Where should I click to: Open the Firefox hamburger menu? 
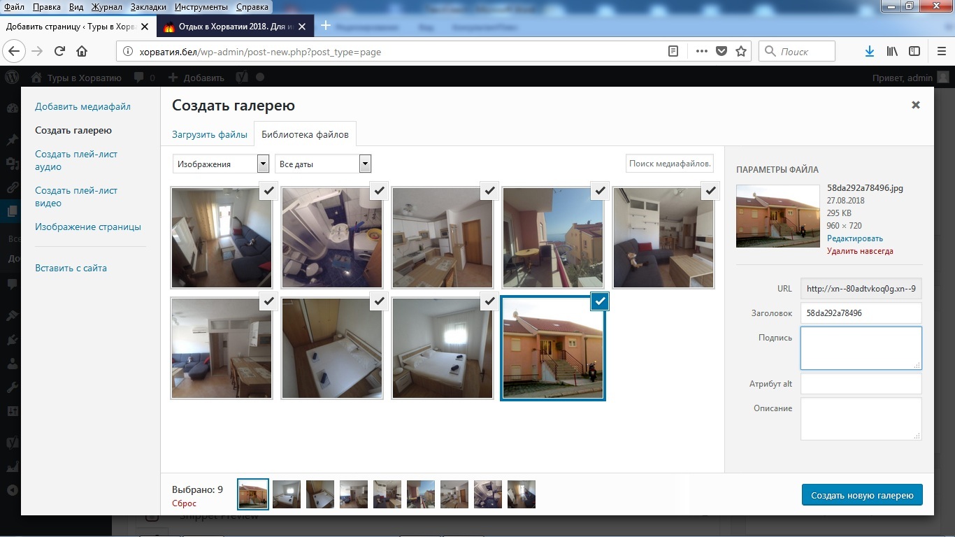click(x=941, y=51)
